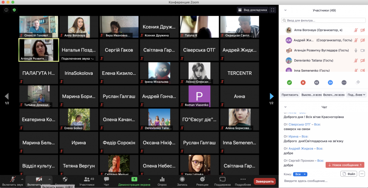Click the blue go faster icon

click(x=330, y=82)
